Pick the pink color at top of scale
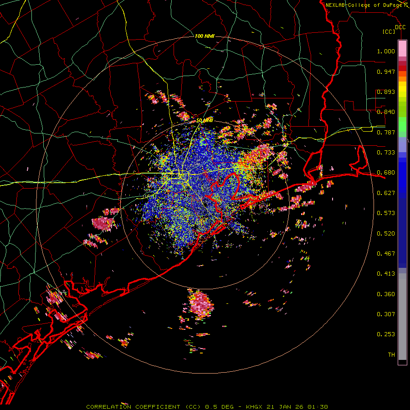Image resolution: width=410 pixels, height=410 pixels. (x=402, y=48)
